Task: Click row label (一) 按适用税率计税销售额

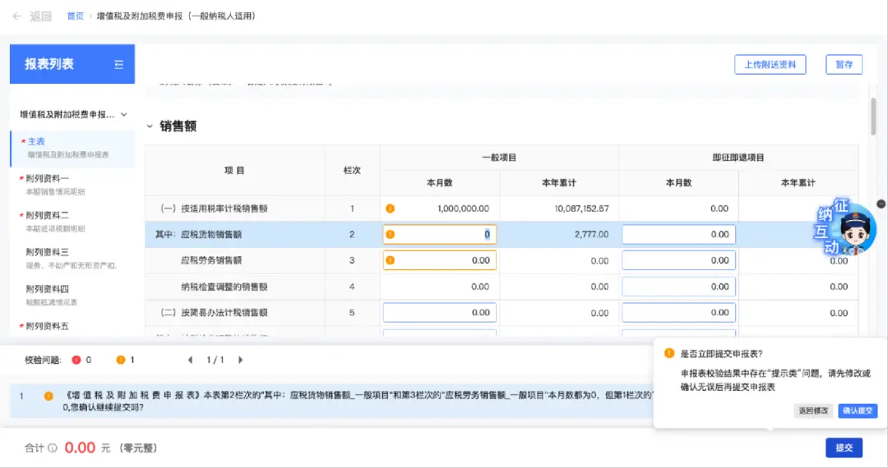Action: click(x=214, y=209)
